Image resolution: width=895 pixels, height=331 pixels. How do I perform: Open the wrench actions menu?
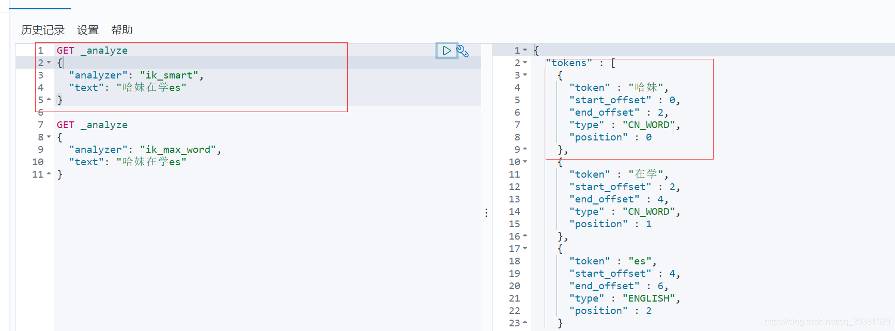tap(462, 51)
